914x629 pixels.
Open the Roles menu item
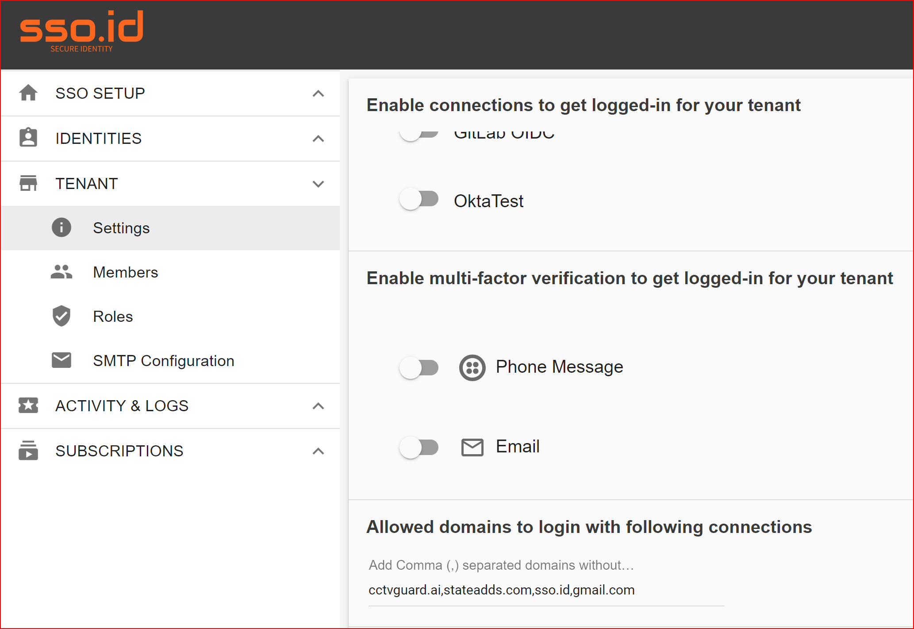click(113, 316)
